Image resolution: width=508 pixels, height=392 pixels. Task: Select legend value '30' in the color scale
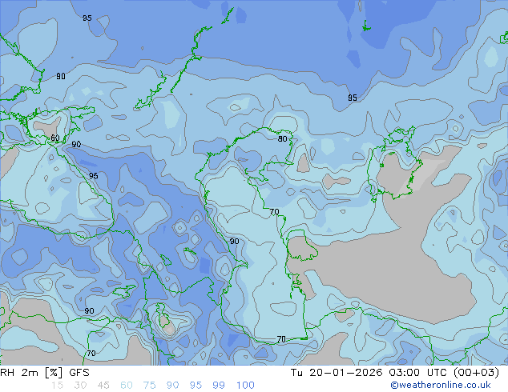tap(80, 386)
